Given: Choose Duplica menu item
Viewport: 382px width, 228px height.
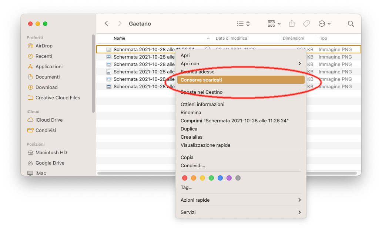Looking at the screenshot, I should point(241,129).
